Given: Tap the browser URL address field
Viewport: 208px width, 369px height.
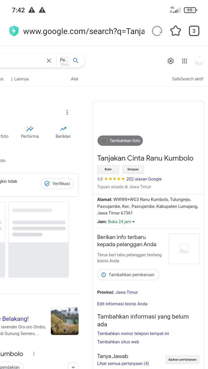Looking at the screenshot, I should click(x=83, y=31).
